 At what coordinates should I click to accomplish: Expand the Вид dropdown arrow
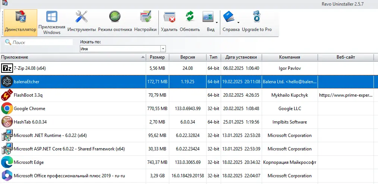pyautogui.click(x=217, y=23)
